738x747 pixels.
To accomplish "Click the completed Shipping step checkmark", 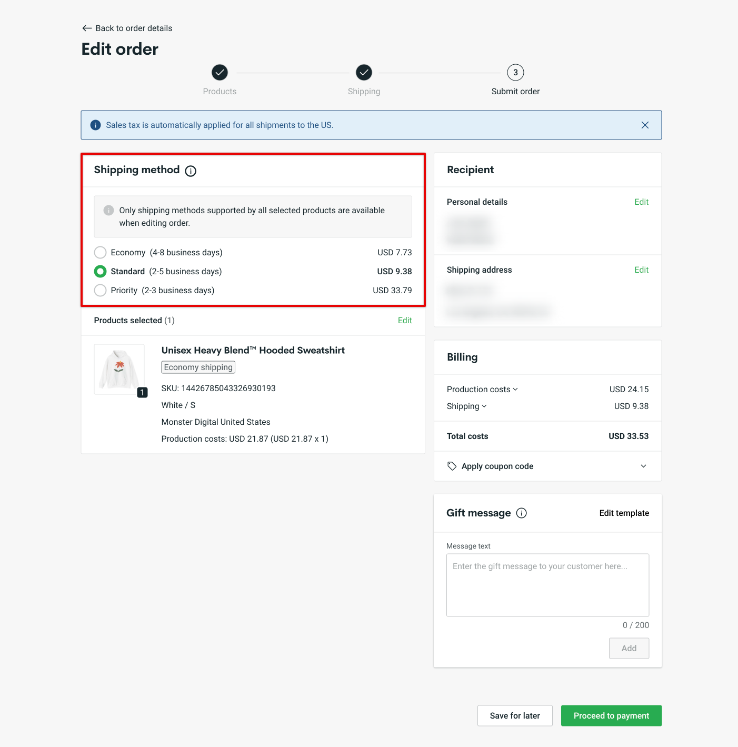I will (x=364, y=73).
